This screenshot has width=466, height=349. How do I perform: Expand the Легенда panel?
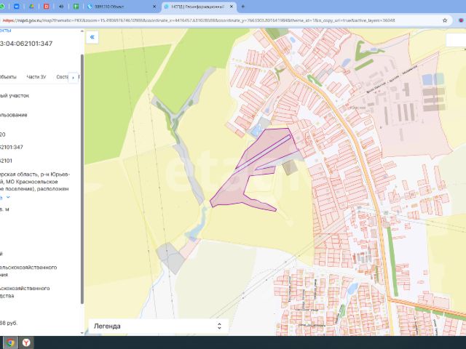click(218, 326)
